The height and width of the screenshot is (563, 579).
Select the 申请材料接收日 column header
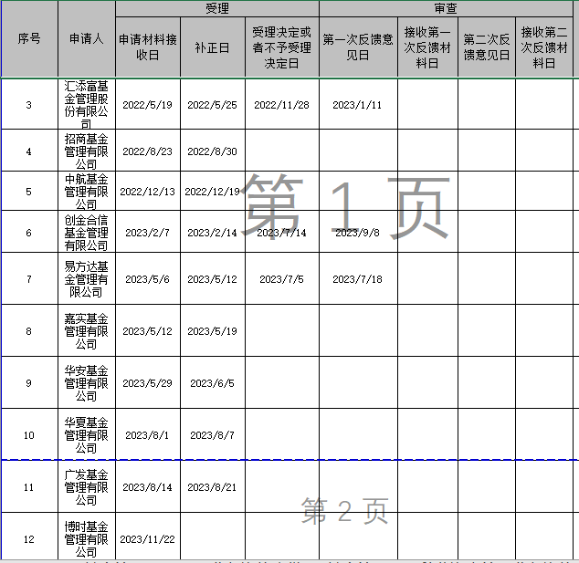pyautogui.click(x=148, y=47)
